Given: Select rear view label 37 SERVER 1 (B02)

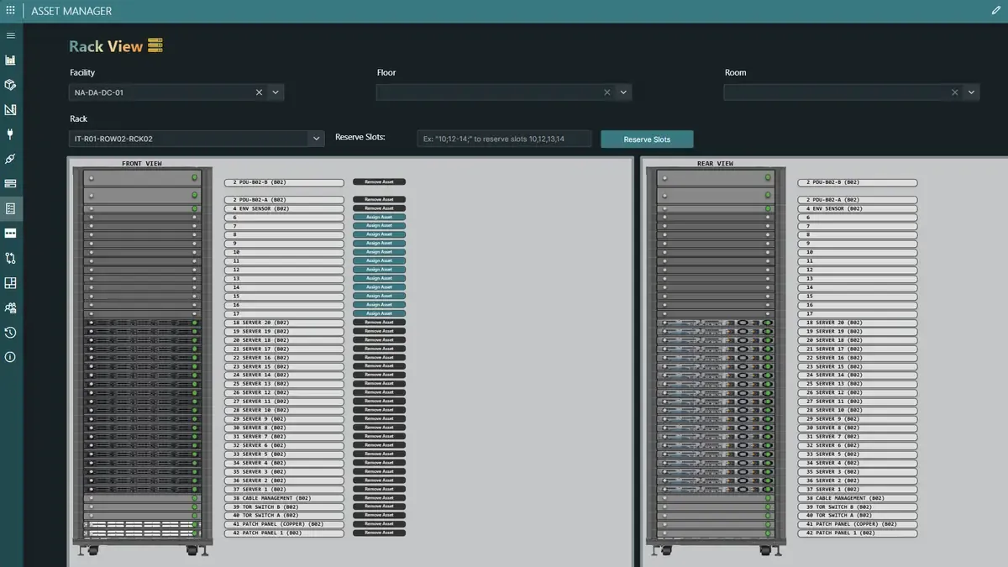Looking at the screenshot, I should pos(858,489).
